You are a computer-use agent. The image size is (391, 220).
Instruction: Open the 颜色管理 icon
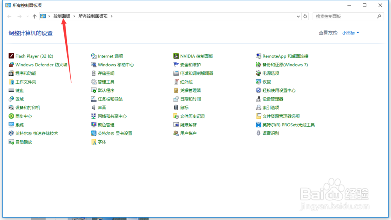coord(93,125)
